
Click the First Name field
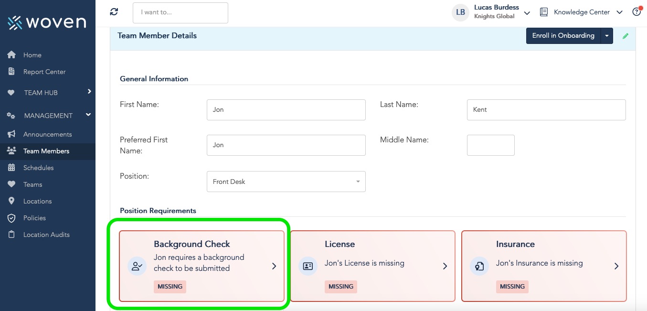pos(286,110)
